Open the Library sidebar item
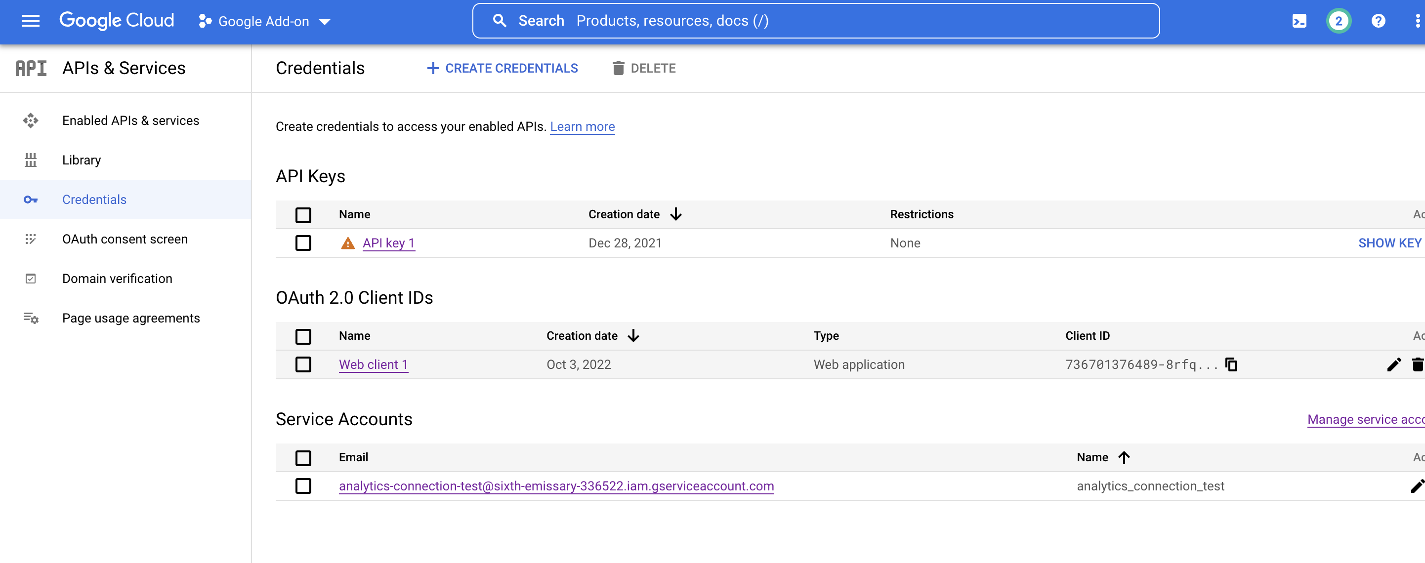 pos(82,160)
